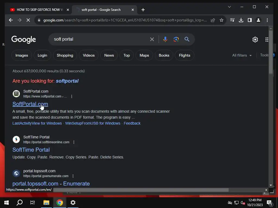Filter results by Videos
This screenshot has height=208, width=278.
point(89,55)
